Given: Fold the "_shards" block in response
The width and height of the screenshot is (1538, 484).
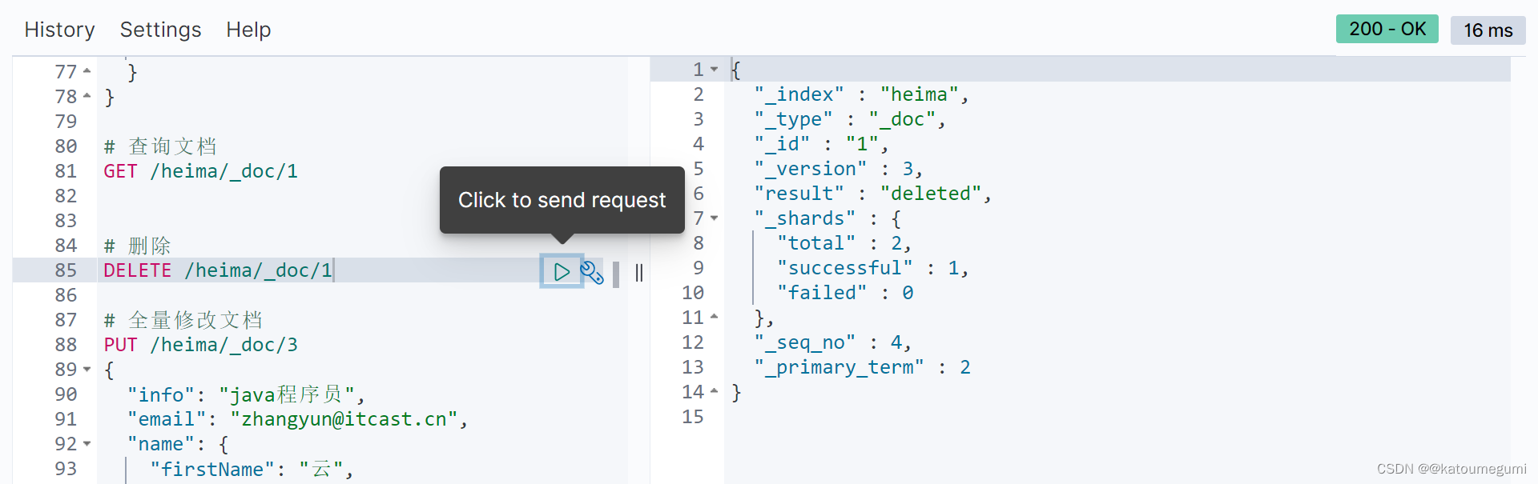Looking at the screenshot, I should pyautogui.click(x=714, y=218).
